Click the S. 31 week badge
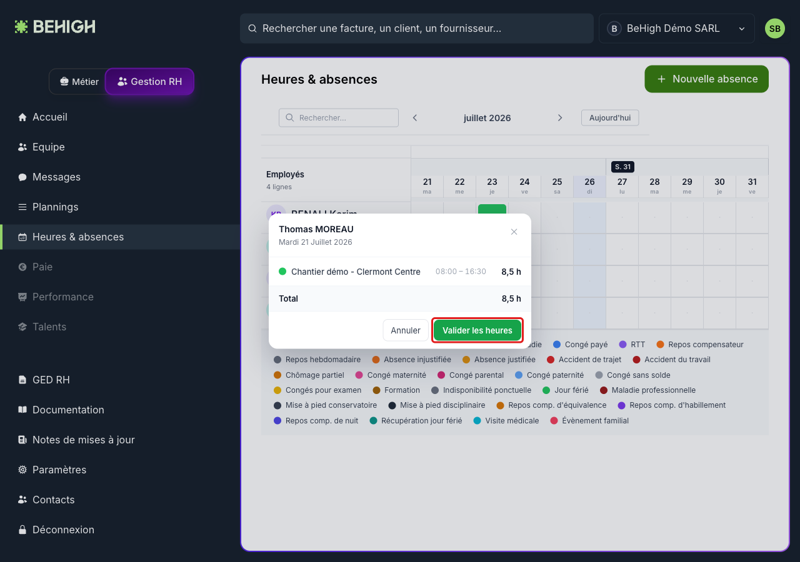 tap(623, 167)
